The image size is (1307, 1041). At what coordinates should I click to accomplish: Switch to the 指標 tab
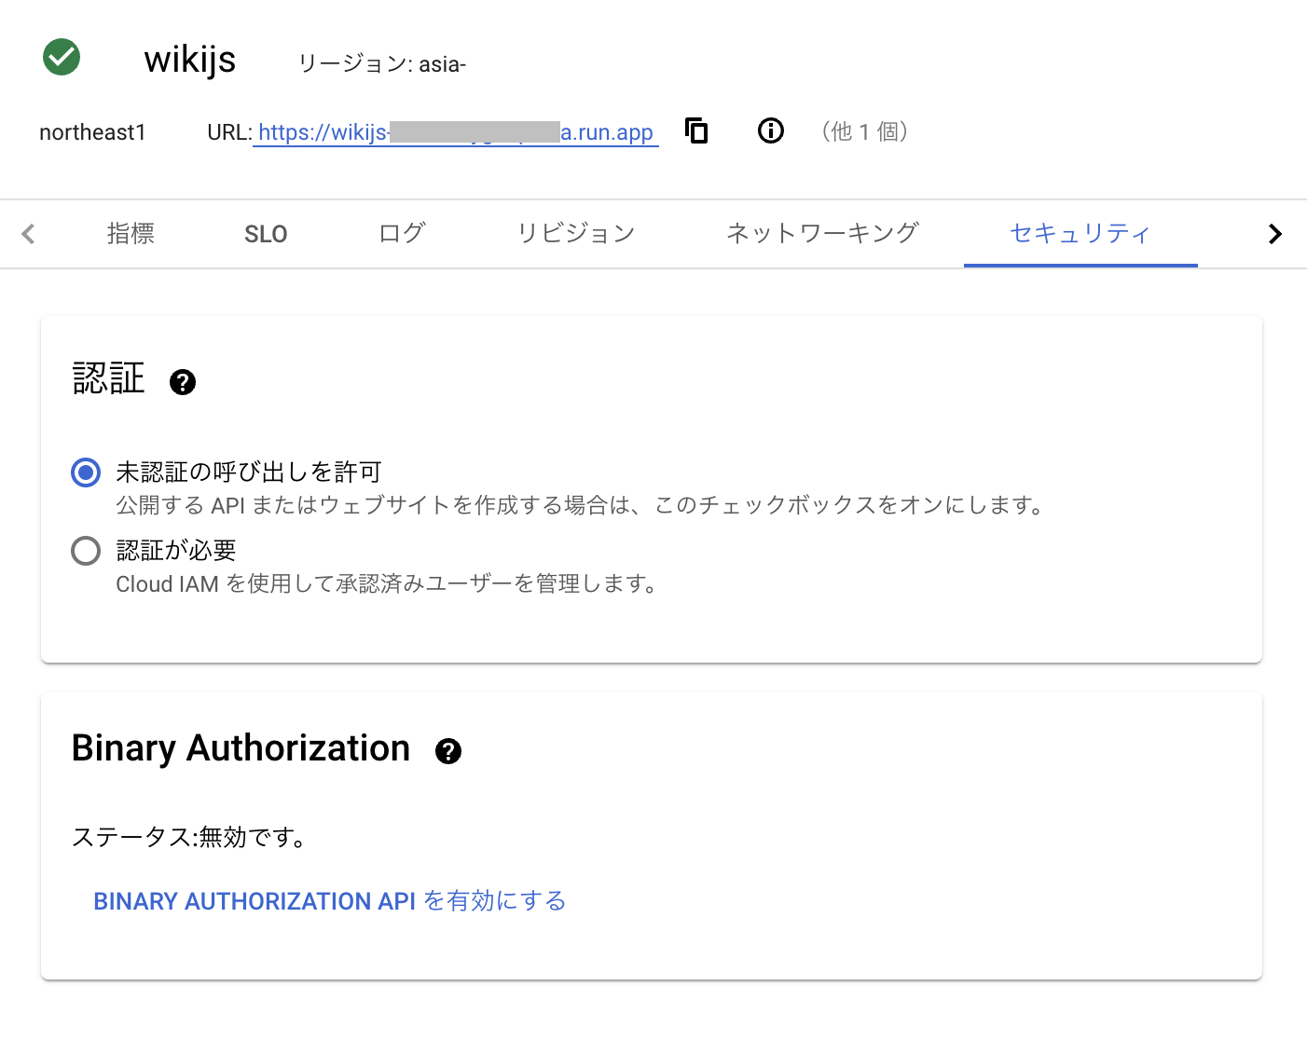point(131,233)
